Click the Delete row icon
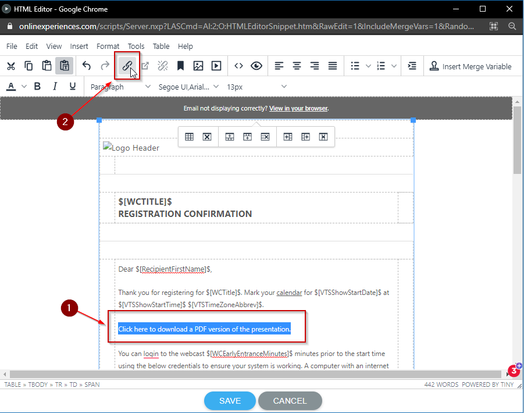The image size is (524, 413). click(x=265, y=137)
